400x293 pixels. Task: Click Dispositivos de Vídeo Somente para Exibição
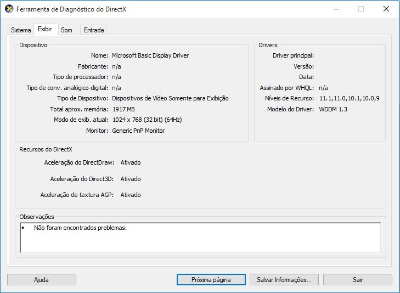click(x=170, y=98)
